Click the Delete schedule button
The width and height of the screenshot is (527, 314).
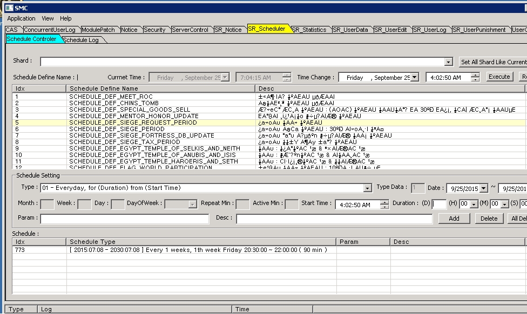[x=489, y=219]
